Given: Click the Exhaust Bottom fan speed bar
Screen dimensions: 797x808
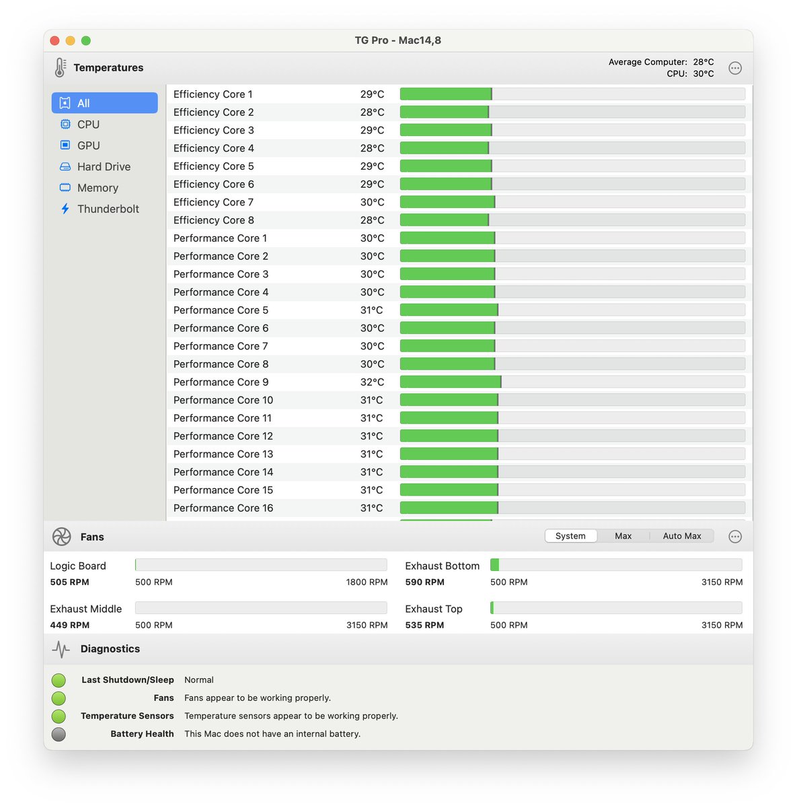Looking at the screenshot, I should coord(616,565).
